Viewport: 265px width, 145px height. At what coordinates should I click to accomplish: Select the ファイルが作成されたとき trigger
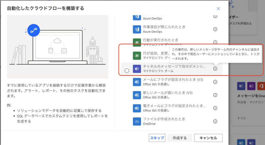tap(164, 119)
